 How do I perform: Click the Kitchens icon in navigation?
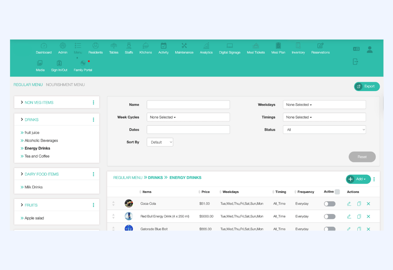point(145,46)
